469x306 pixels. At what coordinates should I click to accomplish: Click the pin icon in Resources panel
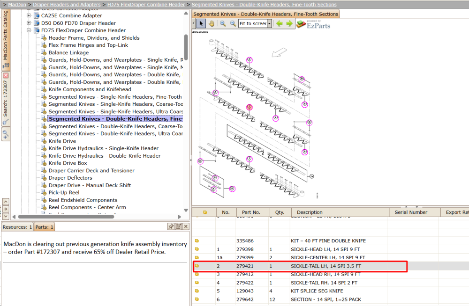click(171, 226)
